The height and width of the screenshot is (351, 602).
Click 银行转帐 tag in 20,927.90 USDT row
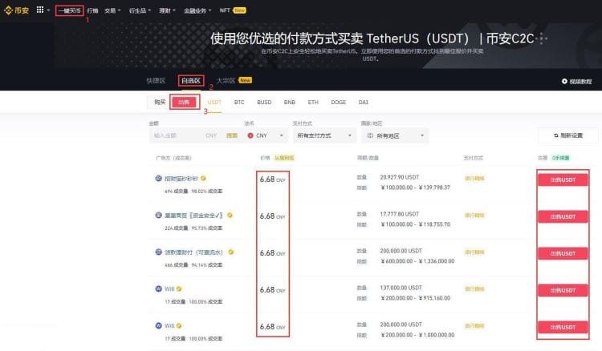(x=474, y=179)
